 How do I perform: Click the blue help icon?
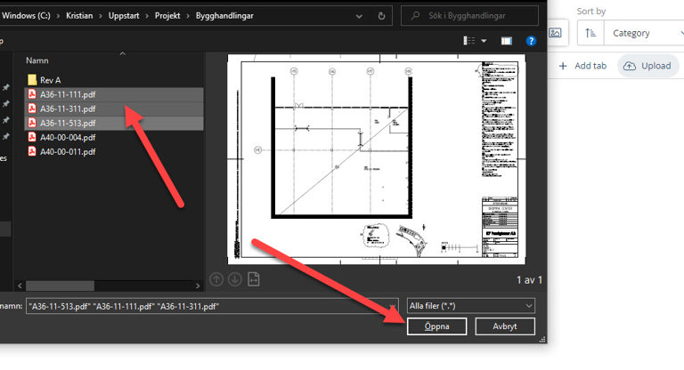pos(531,41)
